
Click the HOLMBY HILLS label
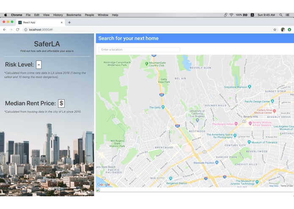coord(216,105)
